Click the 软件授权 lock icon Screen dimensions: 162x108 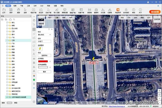126,10
